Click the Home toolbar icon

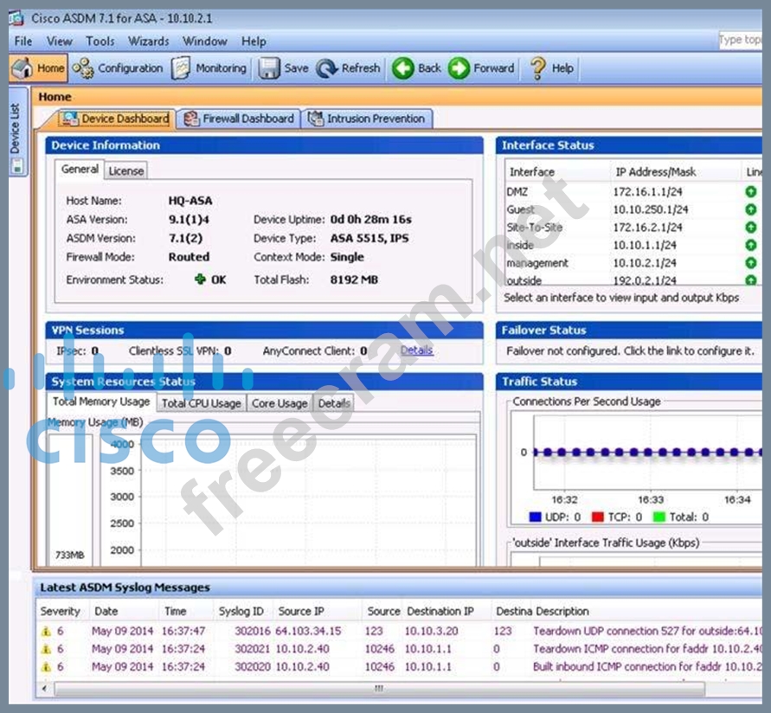coord(22,68)
